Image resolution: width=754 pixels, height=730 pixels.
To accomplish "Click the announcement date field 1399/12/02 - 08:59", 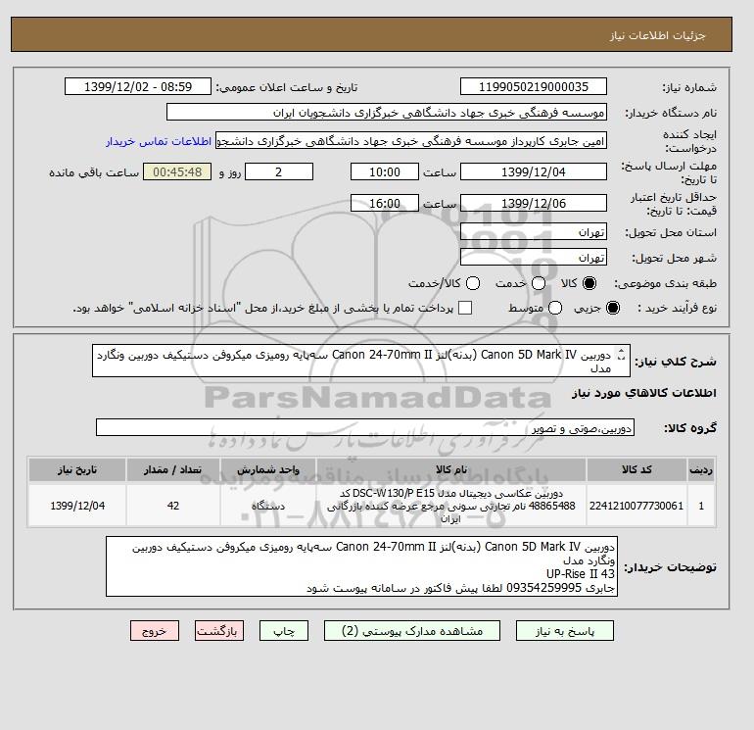I will pos(138,86).
